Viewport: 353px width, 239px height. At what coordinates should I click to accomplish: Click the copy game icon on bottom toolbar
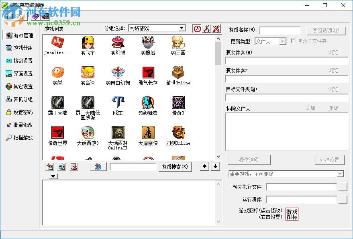tap(61, 166)
